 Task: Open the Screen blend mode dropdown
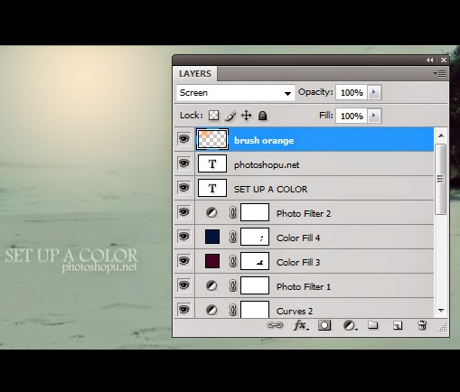point(236,93)
